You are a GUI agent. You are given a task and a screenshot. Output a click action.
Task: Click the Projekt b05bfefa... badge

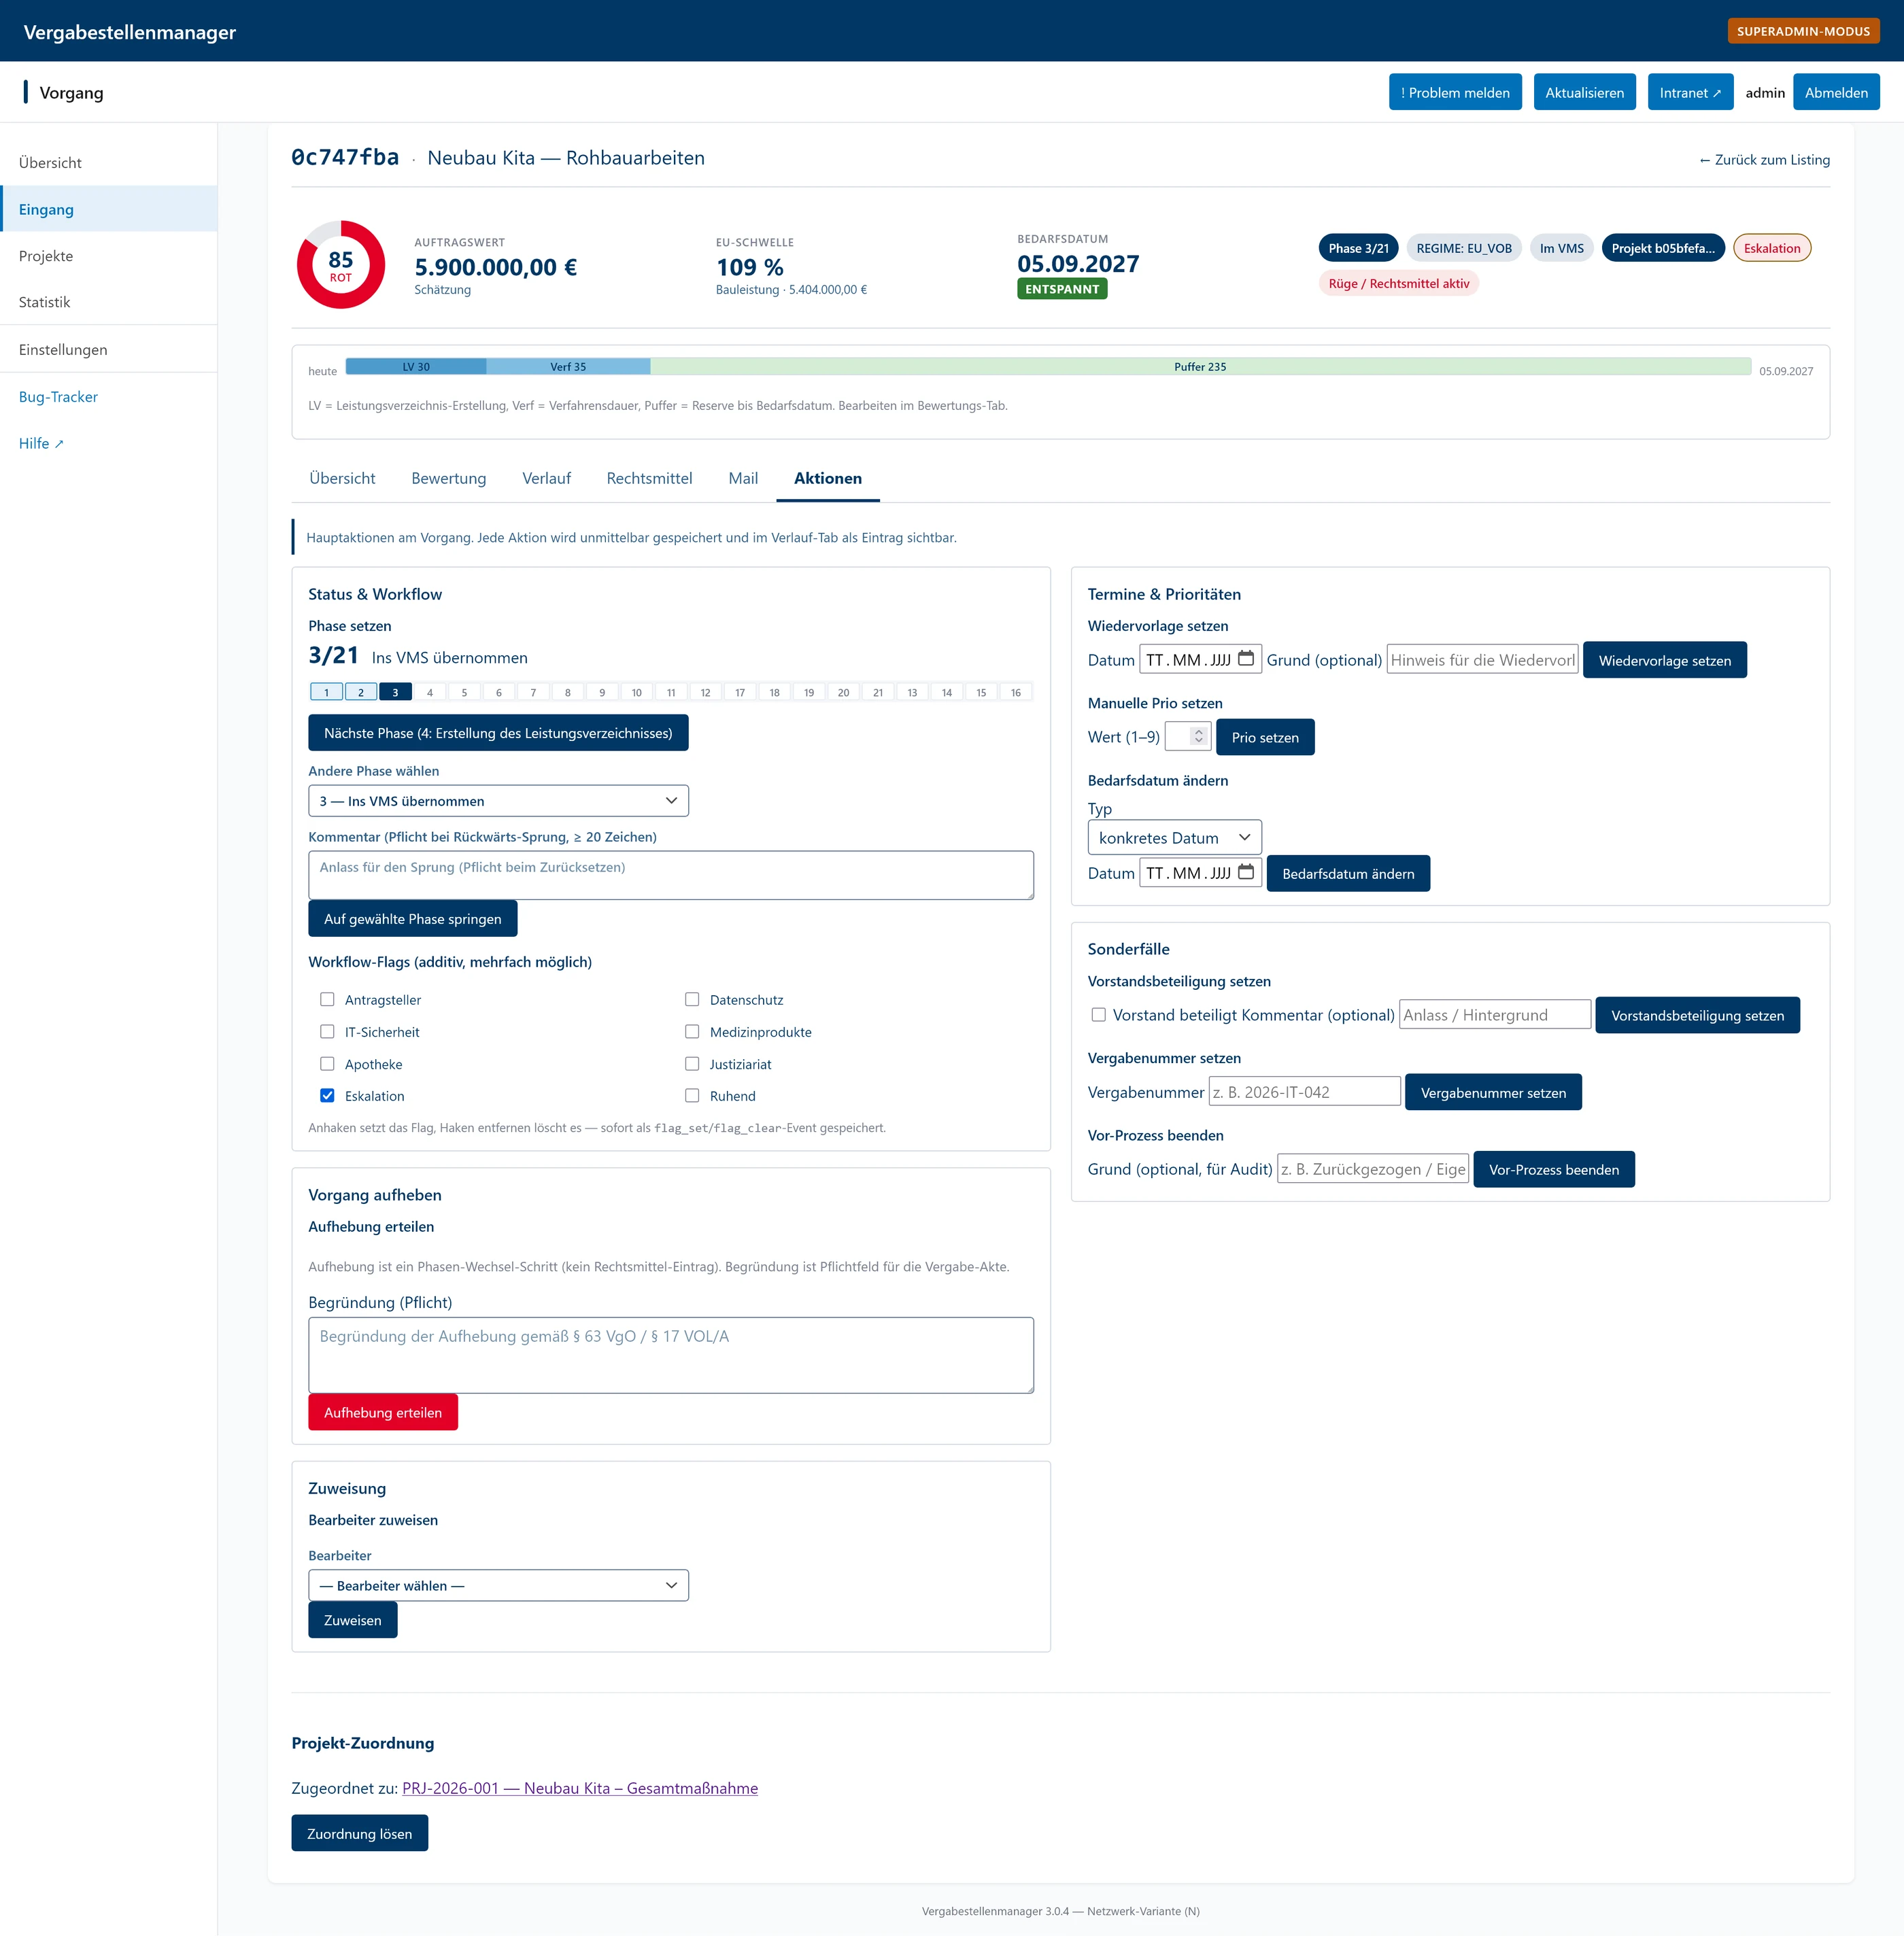tap(1663, 248)
